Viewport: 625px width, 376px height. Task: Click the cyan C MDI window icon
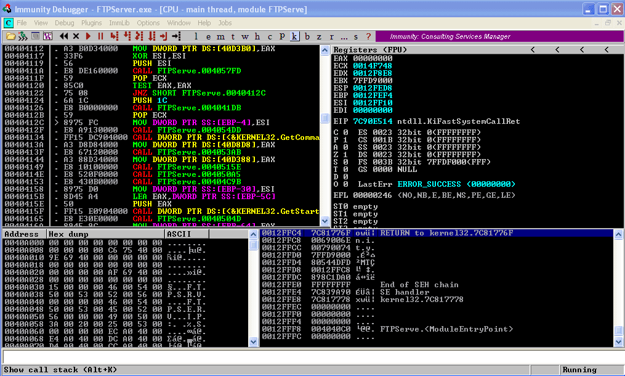[9, 23]
